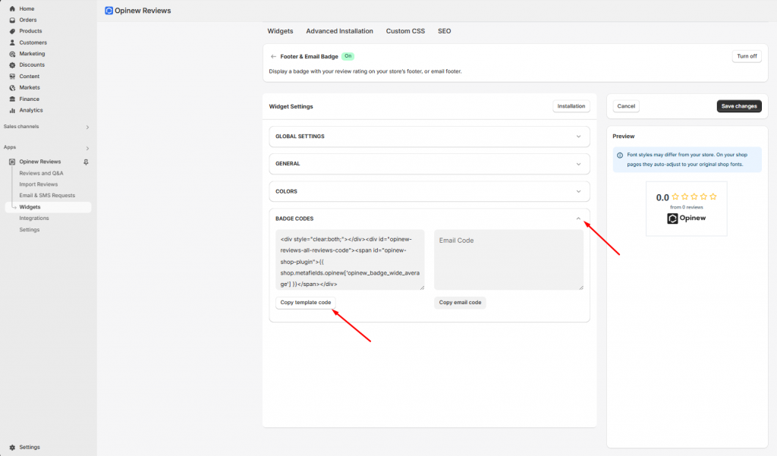Turn off the Footer & Email Badge
This screenshot has height=456, width=777.
(x=747, y=56)
